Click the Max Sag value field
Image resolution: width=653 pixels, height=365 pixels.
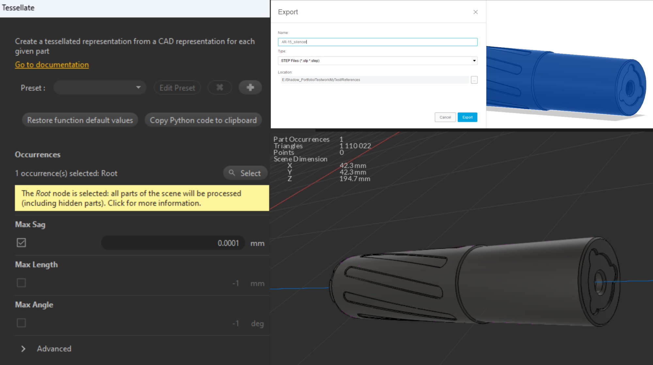click(x=173, y=243)
